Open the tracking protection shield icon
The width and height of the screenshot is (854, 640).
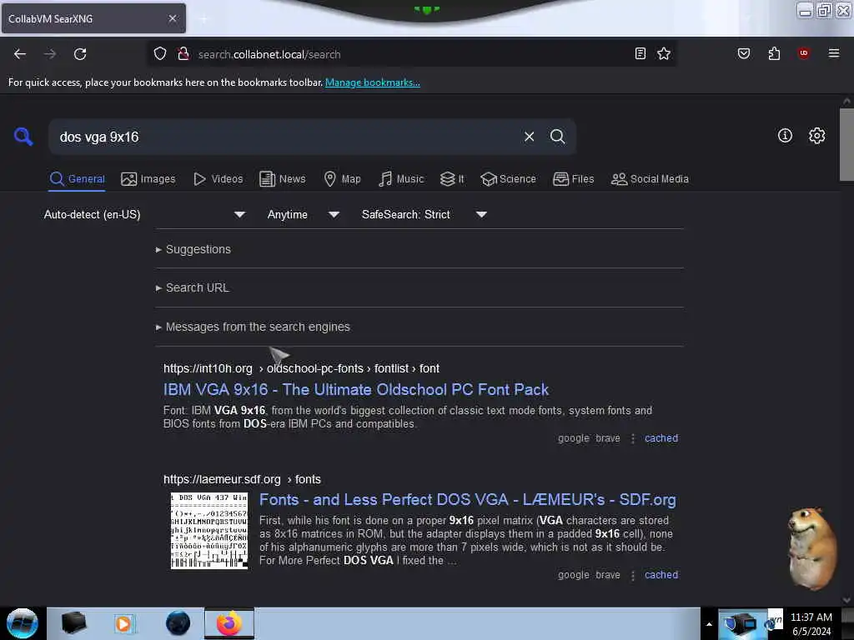tap(159, 54)
